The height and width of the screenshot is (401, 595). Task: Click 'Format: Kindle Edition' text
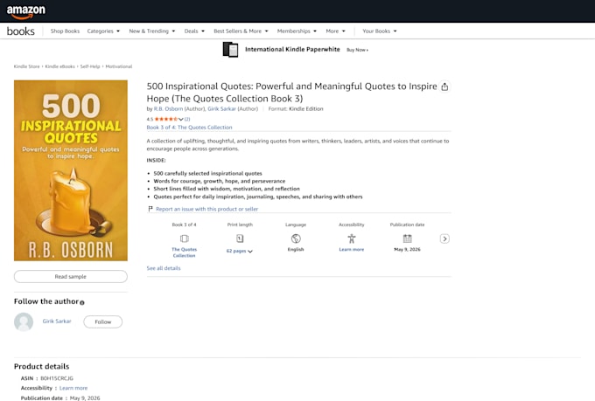coord(296,109)
